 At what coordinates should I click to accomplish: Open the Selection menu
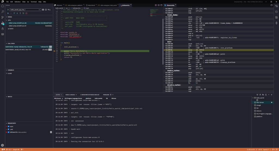(17, 2)
